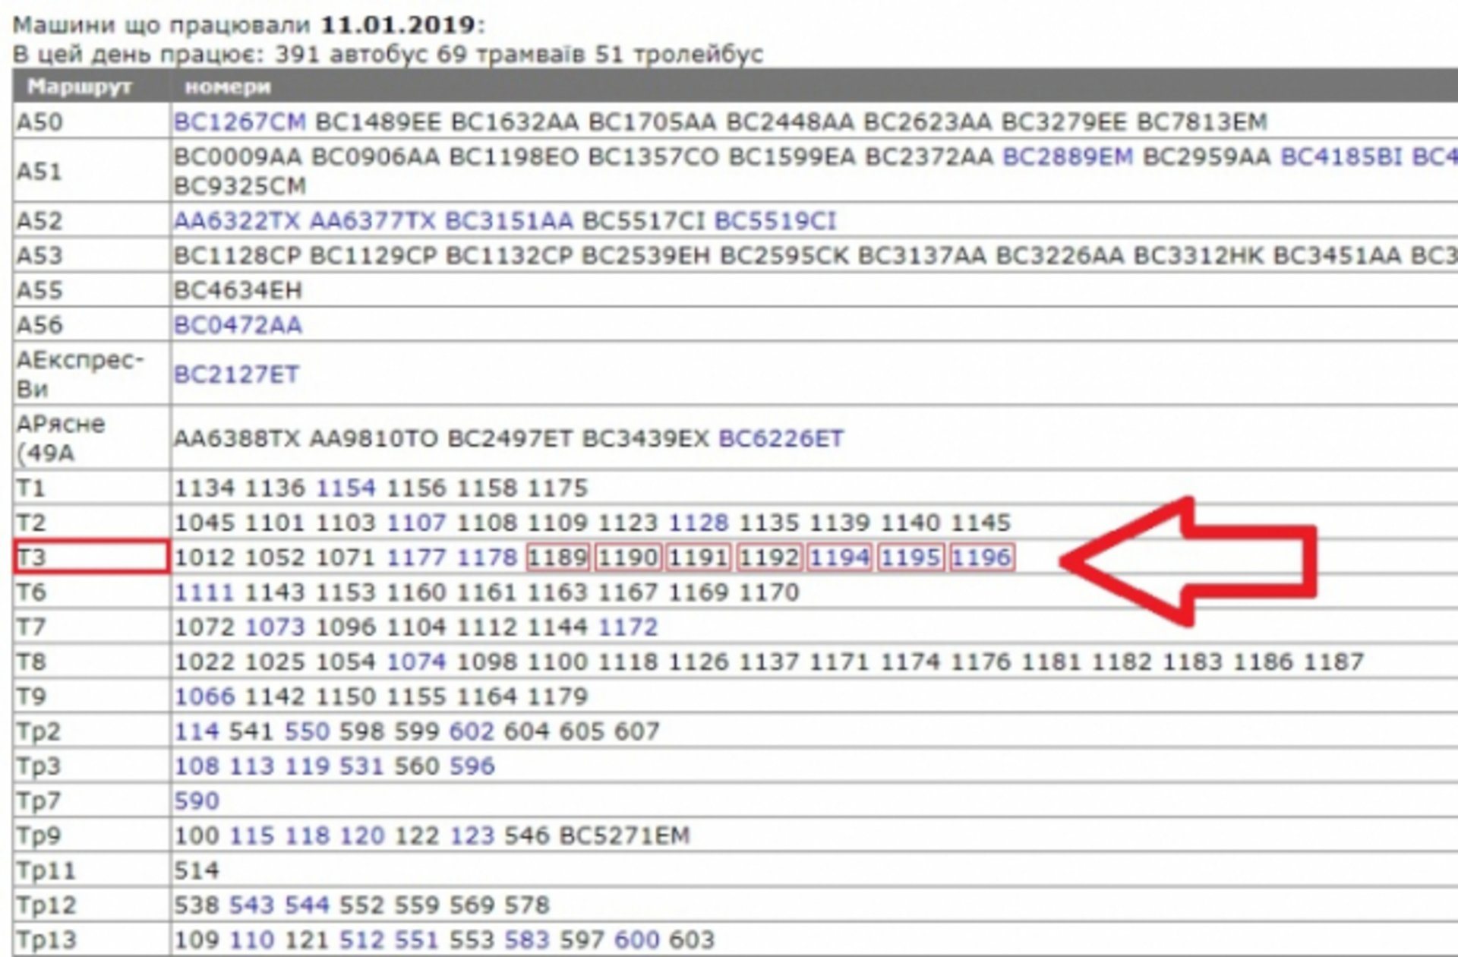This screenshot has width=1458, height=957.
Task: Click trolleybus number 514 in row Тр11
Action: click(197, 870)
